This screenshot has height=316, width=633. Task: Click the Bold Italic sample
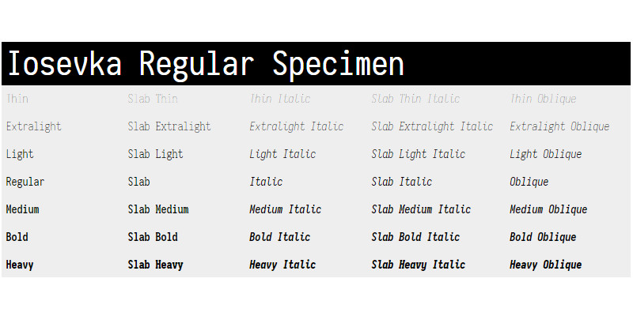280,237
